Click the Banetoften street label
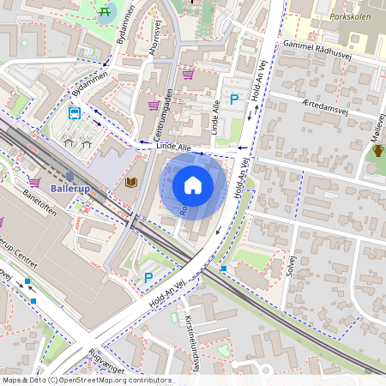This screenshot has width=386, height=386. [39, 202]
